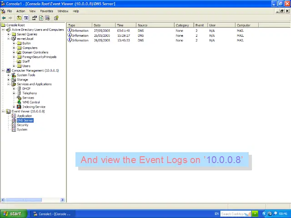Select the Application event log
This screenshot has width=291, height=218.
(24, 116)
